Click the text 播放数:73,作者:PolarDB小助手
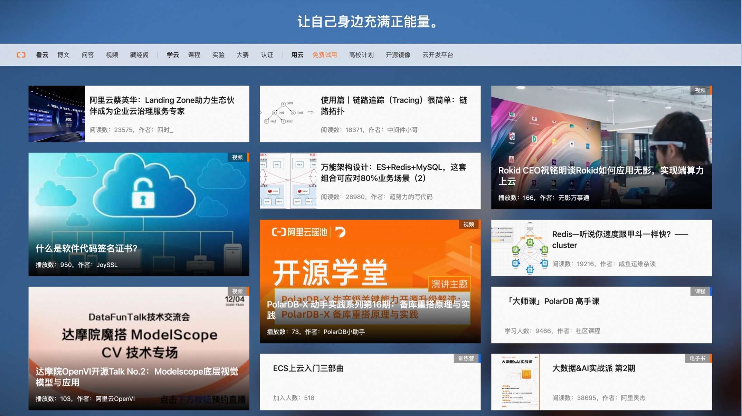The image size is (742, 416). tap(316, 331)
